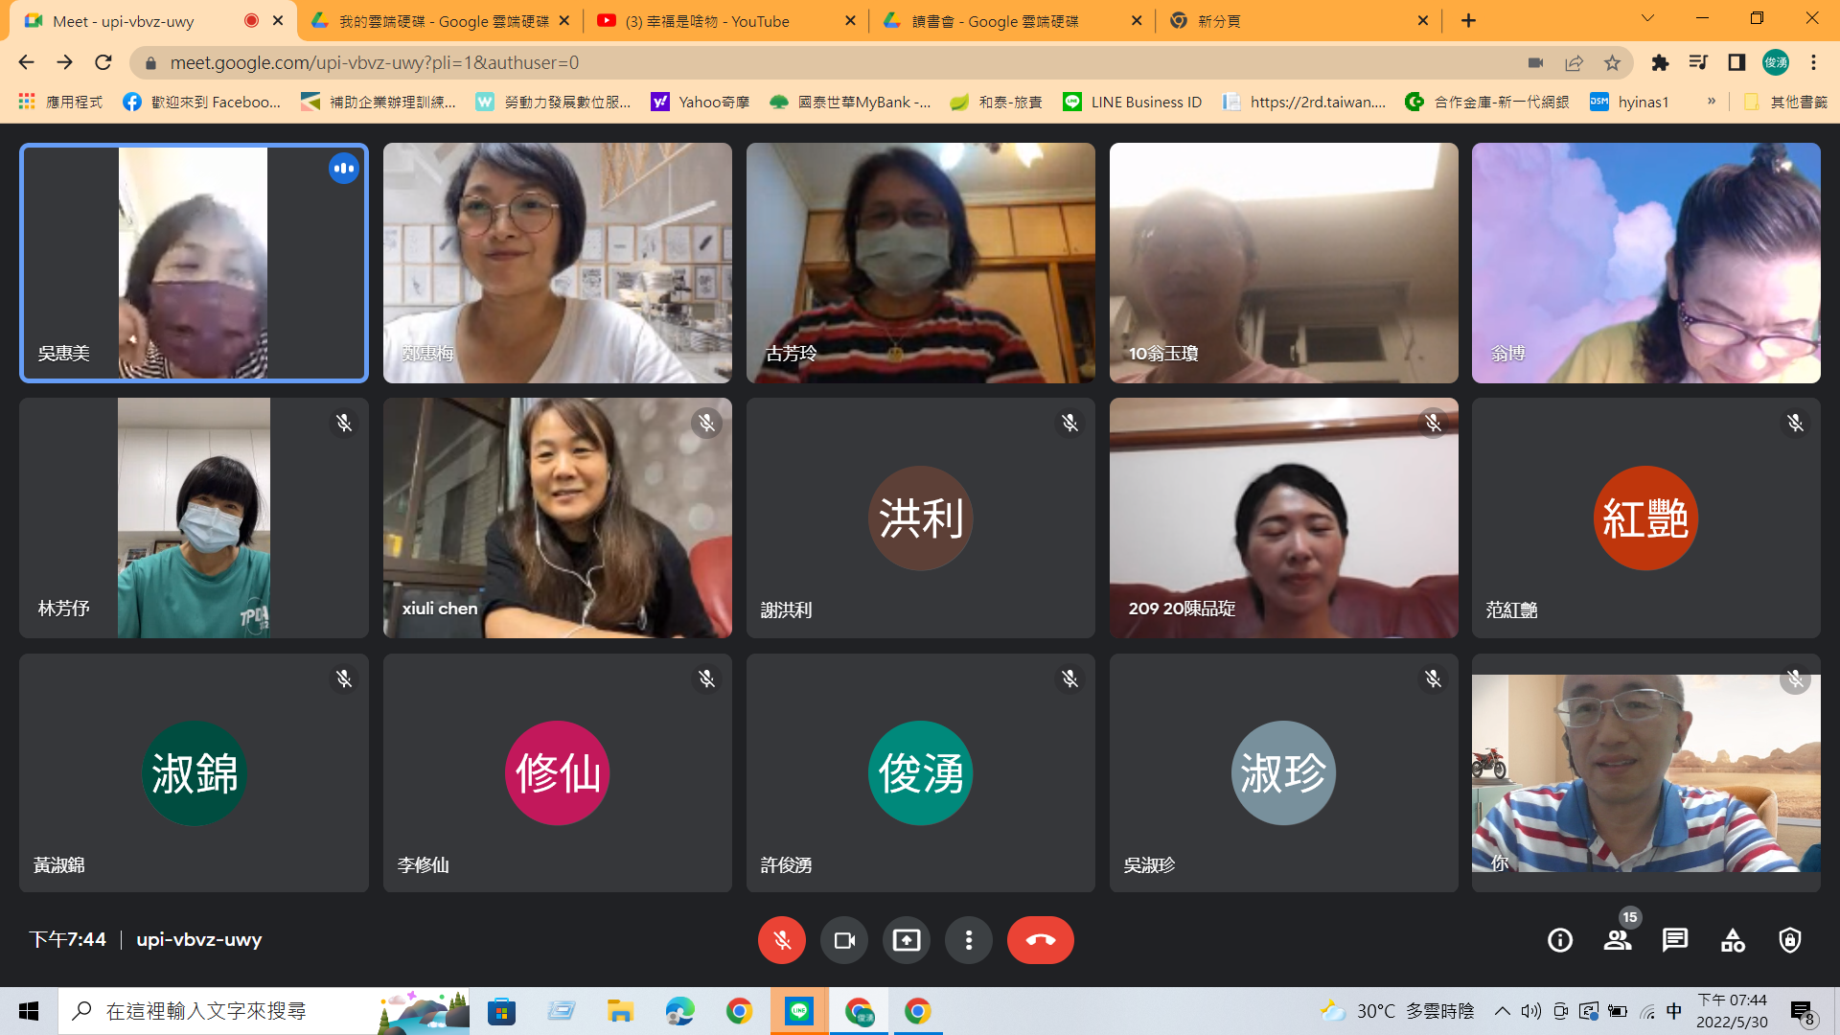The image size is (1840, 1035).
Task: Click the present screen button
Action: pos(906,940)
